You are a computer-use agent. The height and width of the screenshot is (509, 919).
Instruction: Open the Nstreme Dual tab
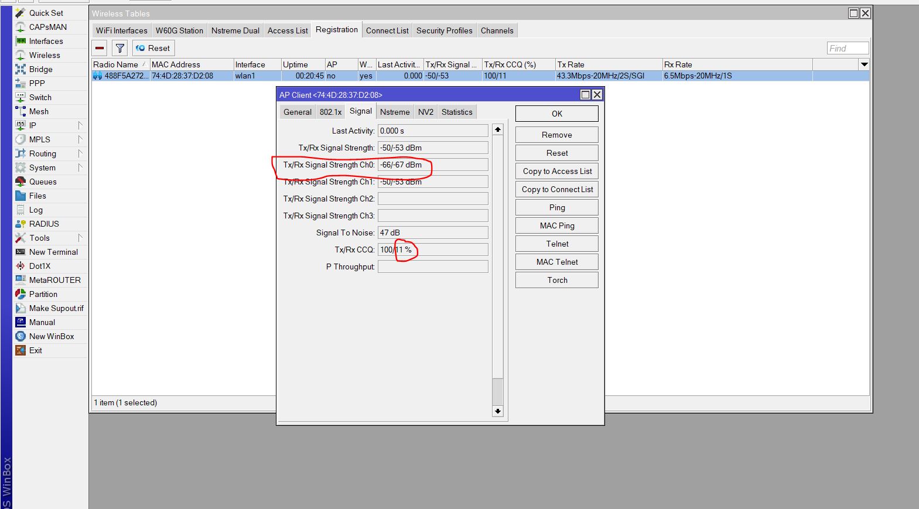click(x=235, y=30)
